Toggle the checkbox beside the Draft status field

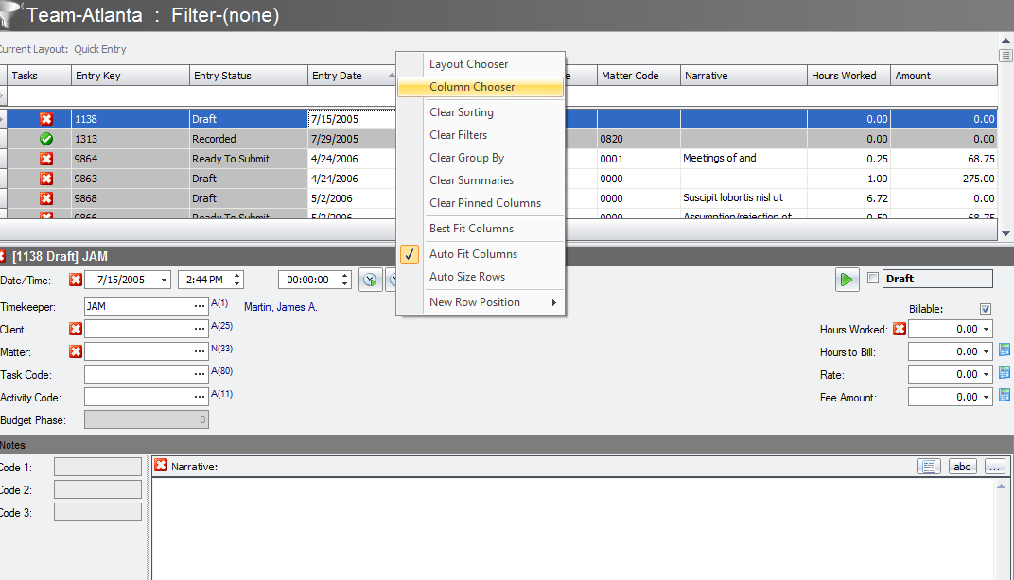point(872,278)
